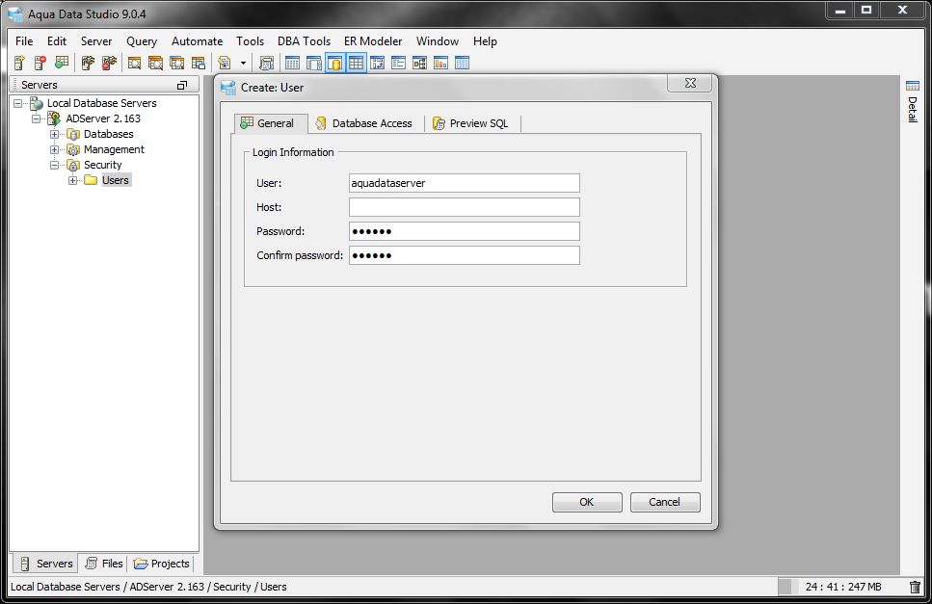The image size is (932, 604).
Task: Click the server icon with red minus badge
Action: 40,63
